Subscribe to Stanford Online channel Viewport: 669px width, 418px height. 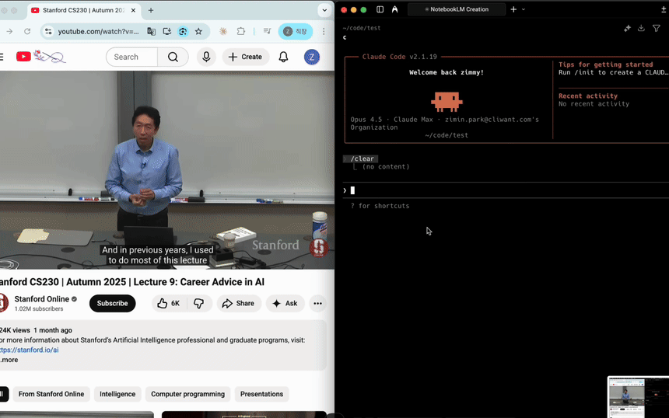(x=112, y=303)
